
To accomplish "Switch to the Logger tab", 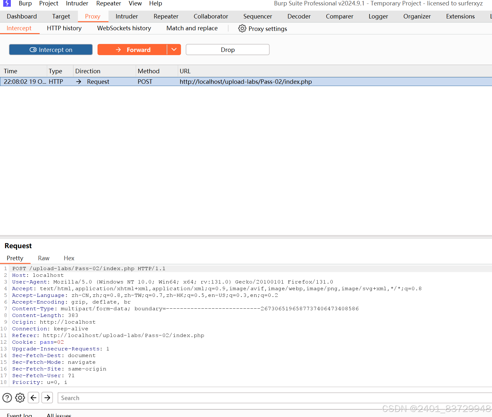I will tap(378, 16).
